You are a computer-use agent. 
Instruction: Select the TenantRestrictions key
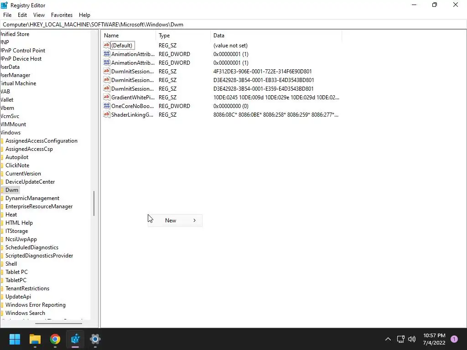click(27, 288)
